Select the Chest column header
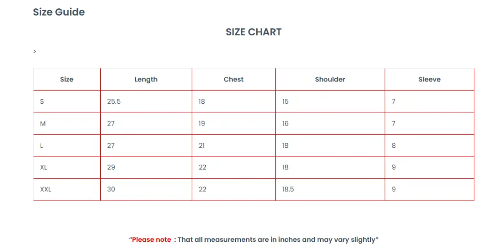 pos(233,79)
